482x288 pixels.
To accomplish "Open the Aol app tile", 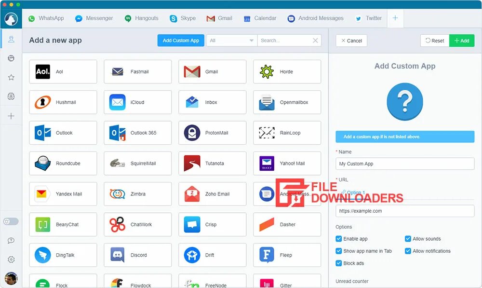I will tap(63, 72).
